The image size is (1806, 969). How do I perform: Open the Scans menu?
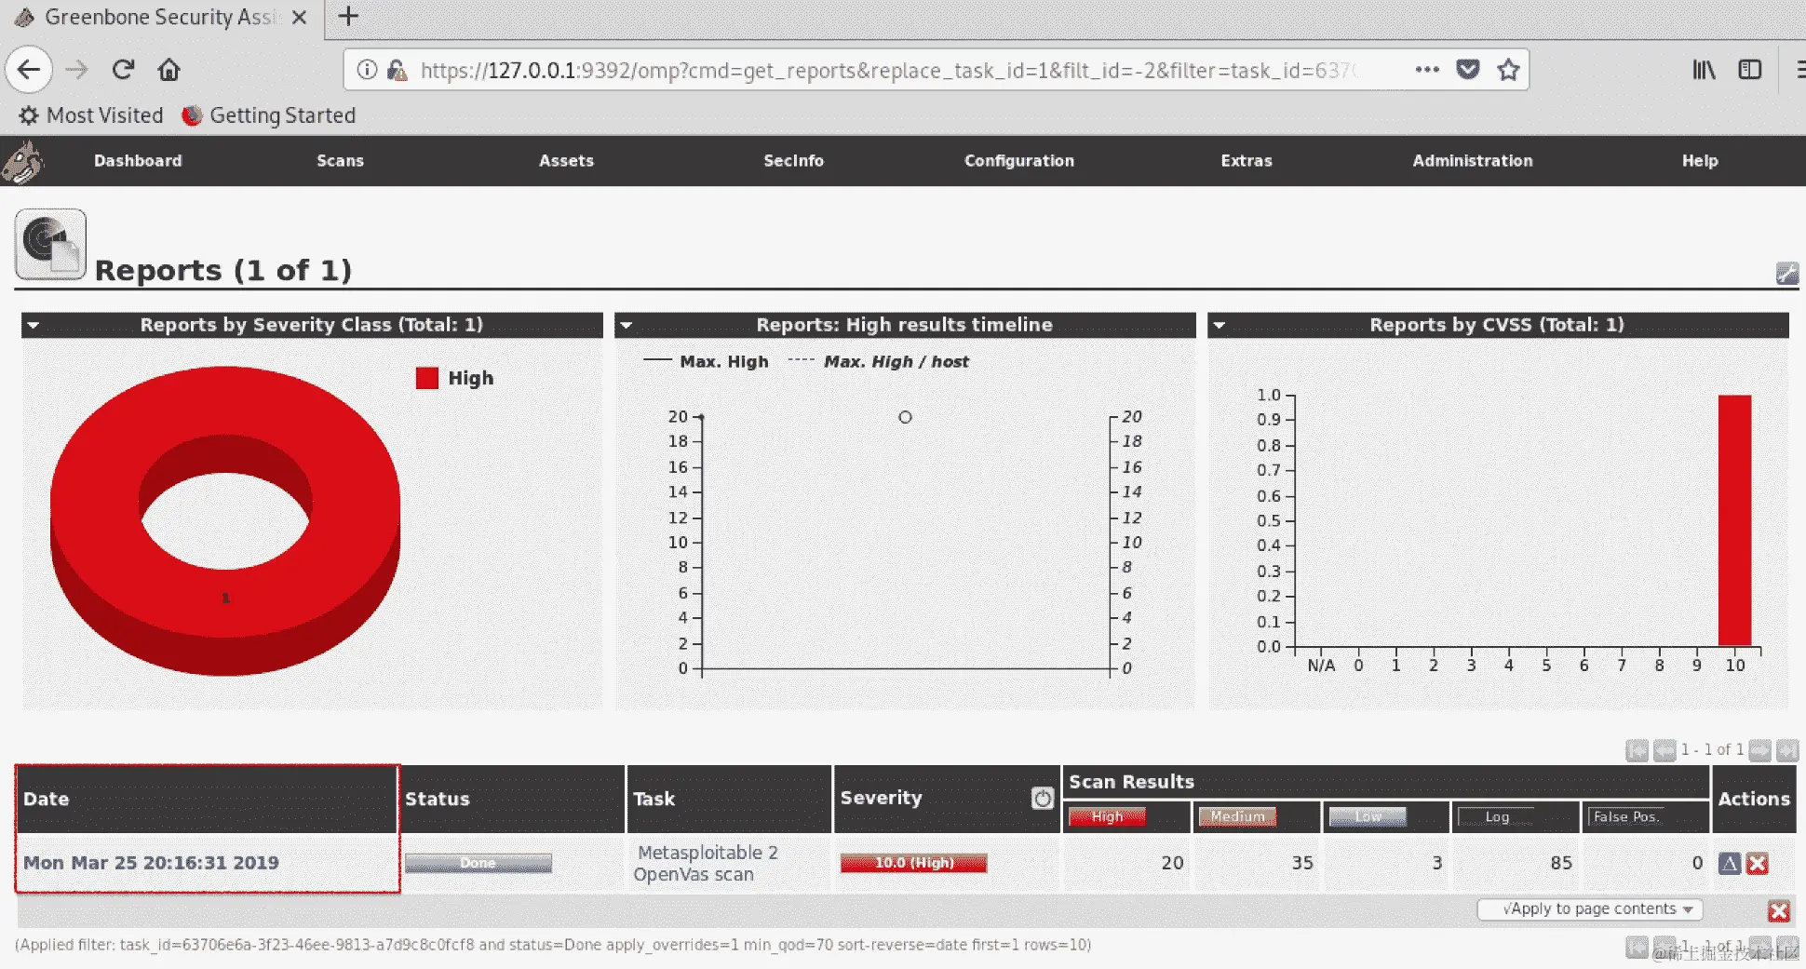340,161
